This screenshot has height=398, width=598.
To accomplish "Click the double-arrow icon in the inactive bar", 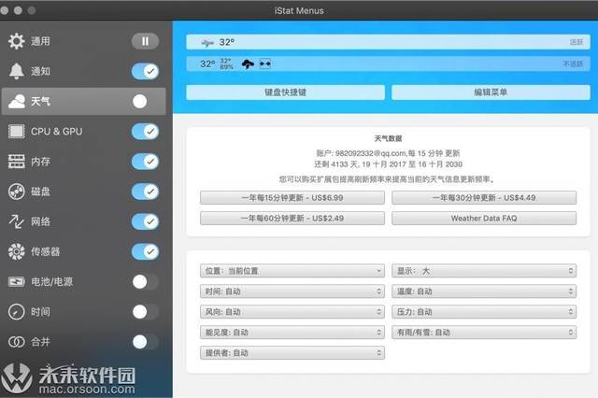I will 265,64.
